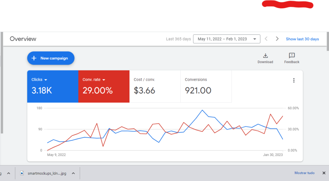Click the highest peak of the blue Clicks line
This screenshot has height=181, width=329.
click(202, 110)
